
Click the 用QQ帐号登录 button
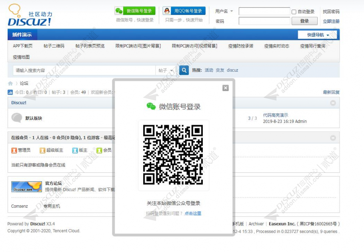[x=184, y=11]
